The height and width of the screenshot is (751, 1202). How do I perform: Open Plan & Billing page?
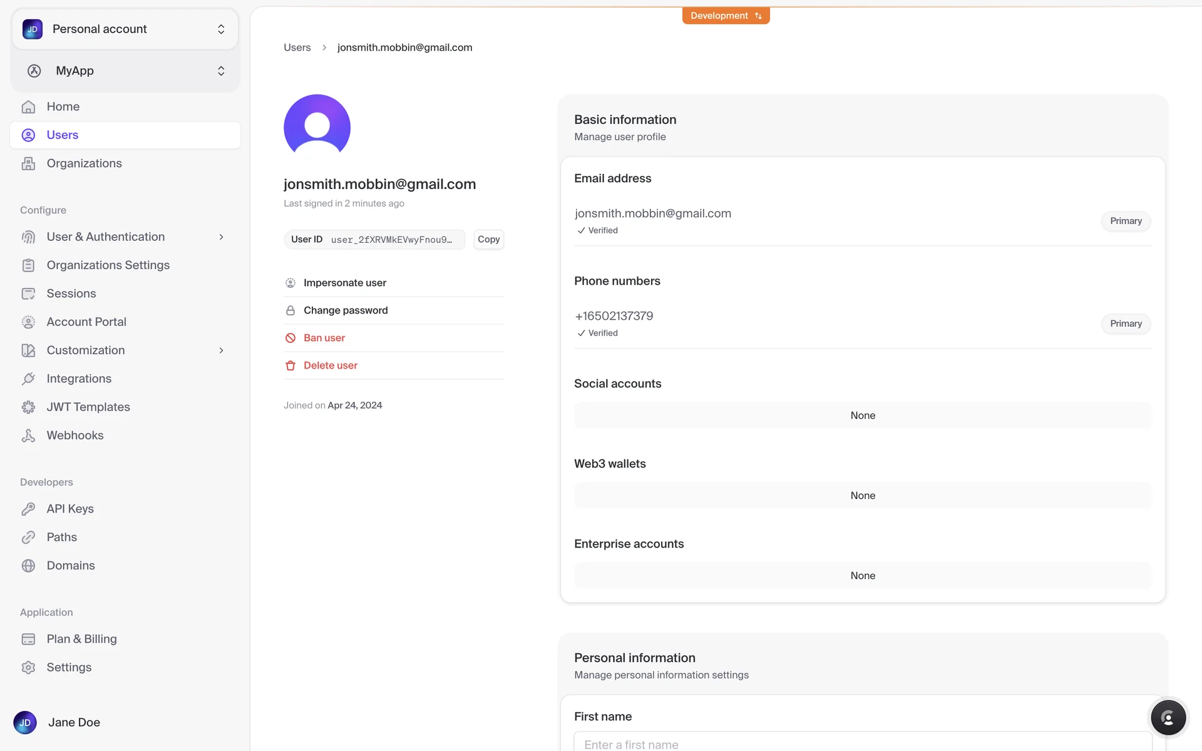tap(81, 639)
